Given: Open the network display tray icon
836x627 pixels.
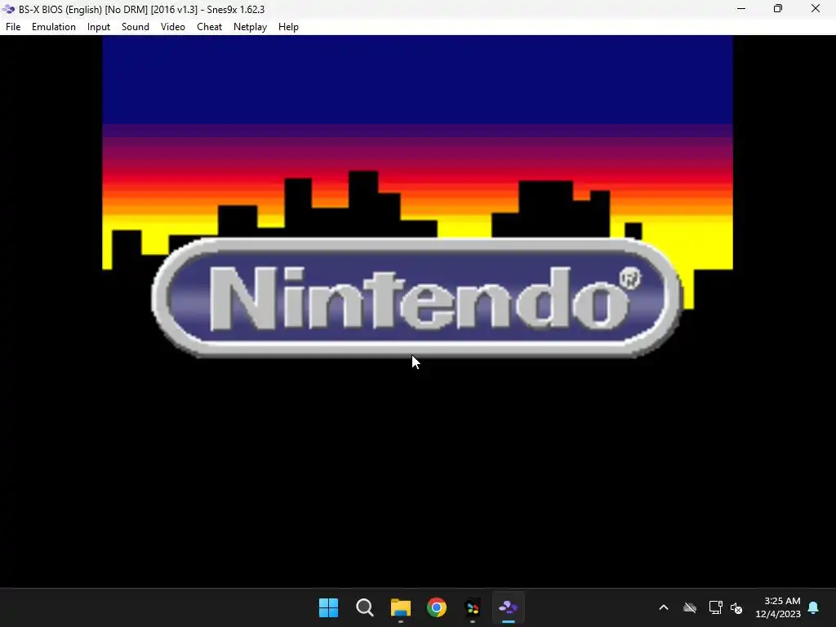Looking at the screenshot, I should point(715,607).
